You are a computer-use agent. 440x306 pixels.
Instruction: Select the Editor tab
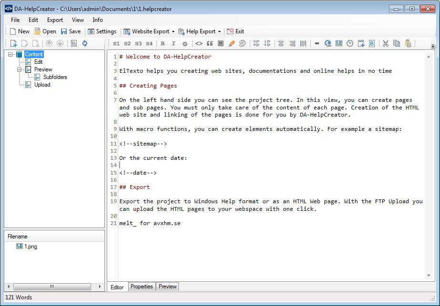point(117,287)
